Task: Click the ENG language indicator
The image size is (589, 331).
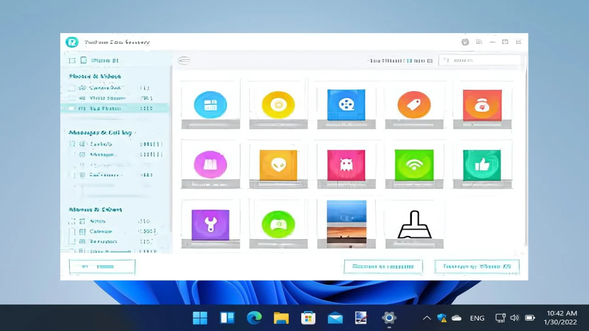Action: click(x=477, y=318)
